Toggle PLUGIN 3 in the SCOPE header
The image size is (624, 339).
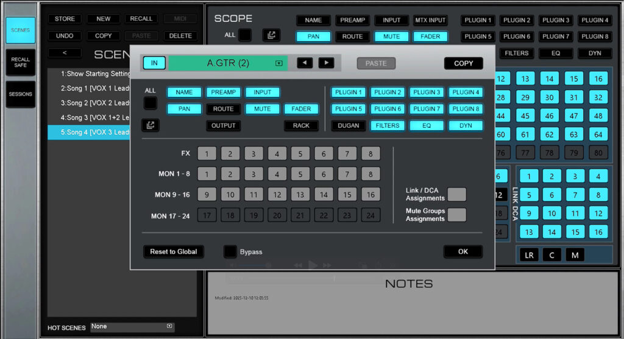tap(556, 20)
